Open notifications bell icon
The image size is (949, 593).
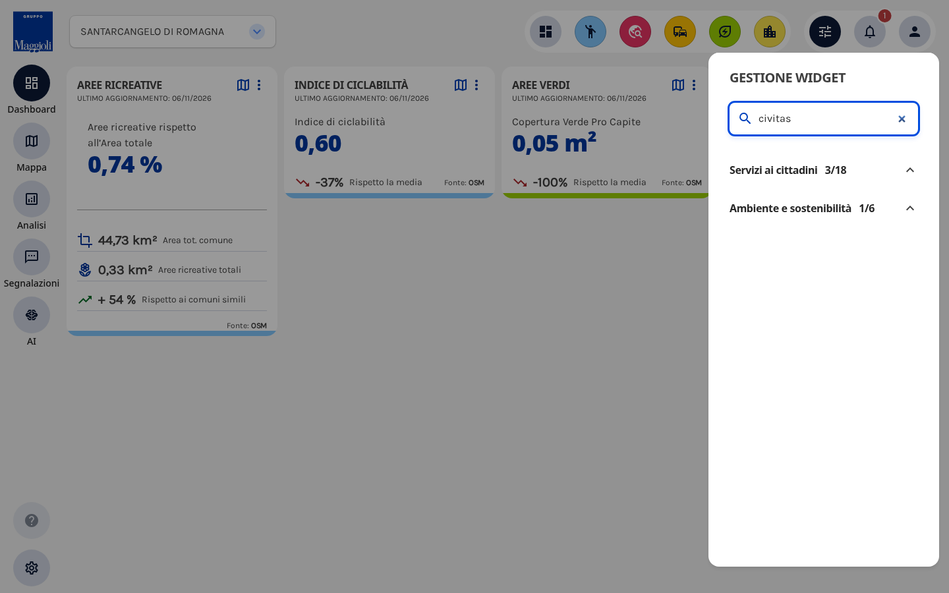pyautogui.click(x=870, y=32)
